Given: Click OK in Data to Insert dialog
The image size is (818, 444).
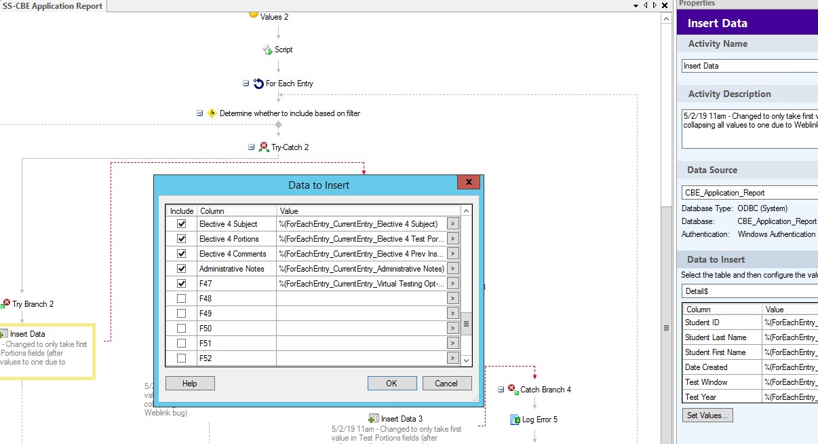Looking at the screenshot, I should pyautogui.click(x=391, y=384).
